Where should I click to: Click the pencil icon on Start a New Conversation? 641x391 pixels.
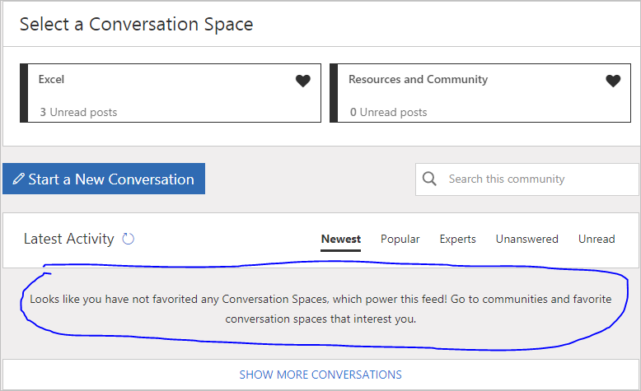(18, 179)
